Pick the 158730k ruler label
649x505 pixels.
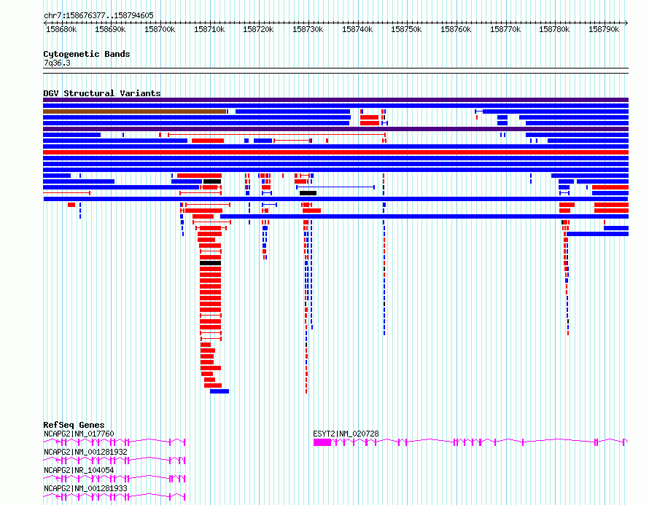(308, 29)
